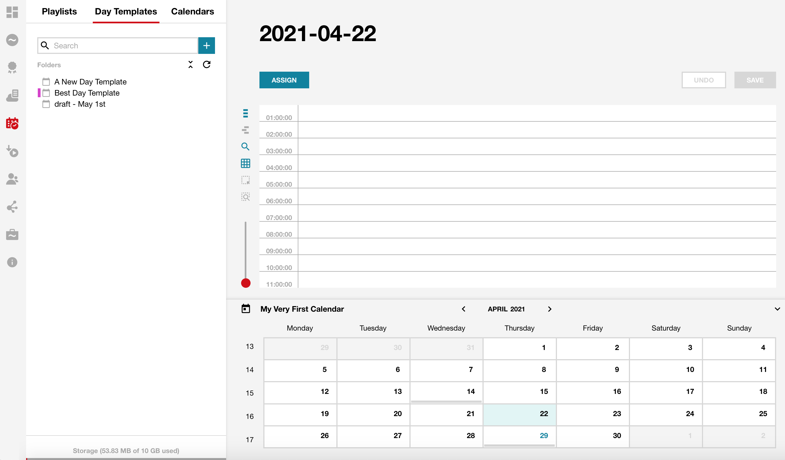Go to previous month arrow

tap(464, 309)
